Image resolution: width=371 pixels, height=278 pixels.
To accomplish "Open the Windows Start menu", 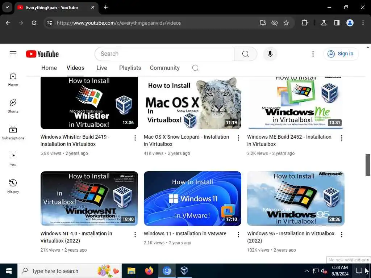I will tap(9, 271).
